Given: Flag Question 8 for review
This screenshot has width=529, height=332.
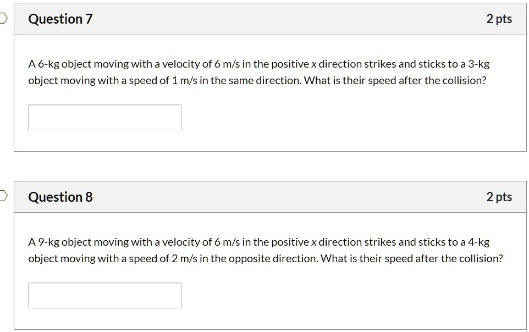Looking at the screenshot, I should point(3,196).
